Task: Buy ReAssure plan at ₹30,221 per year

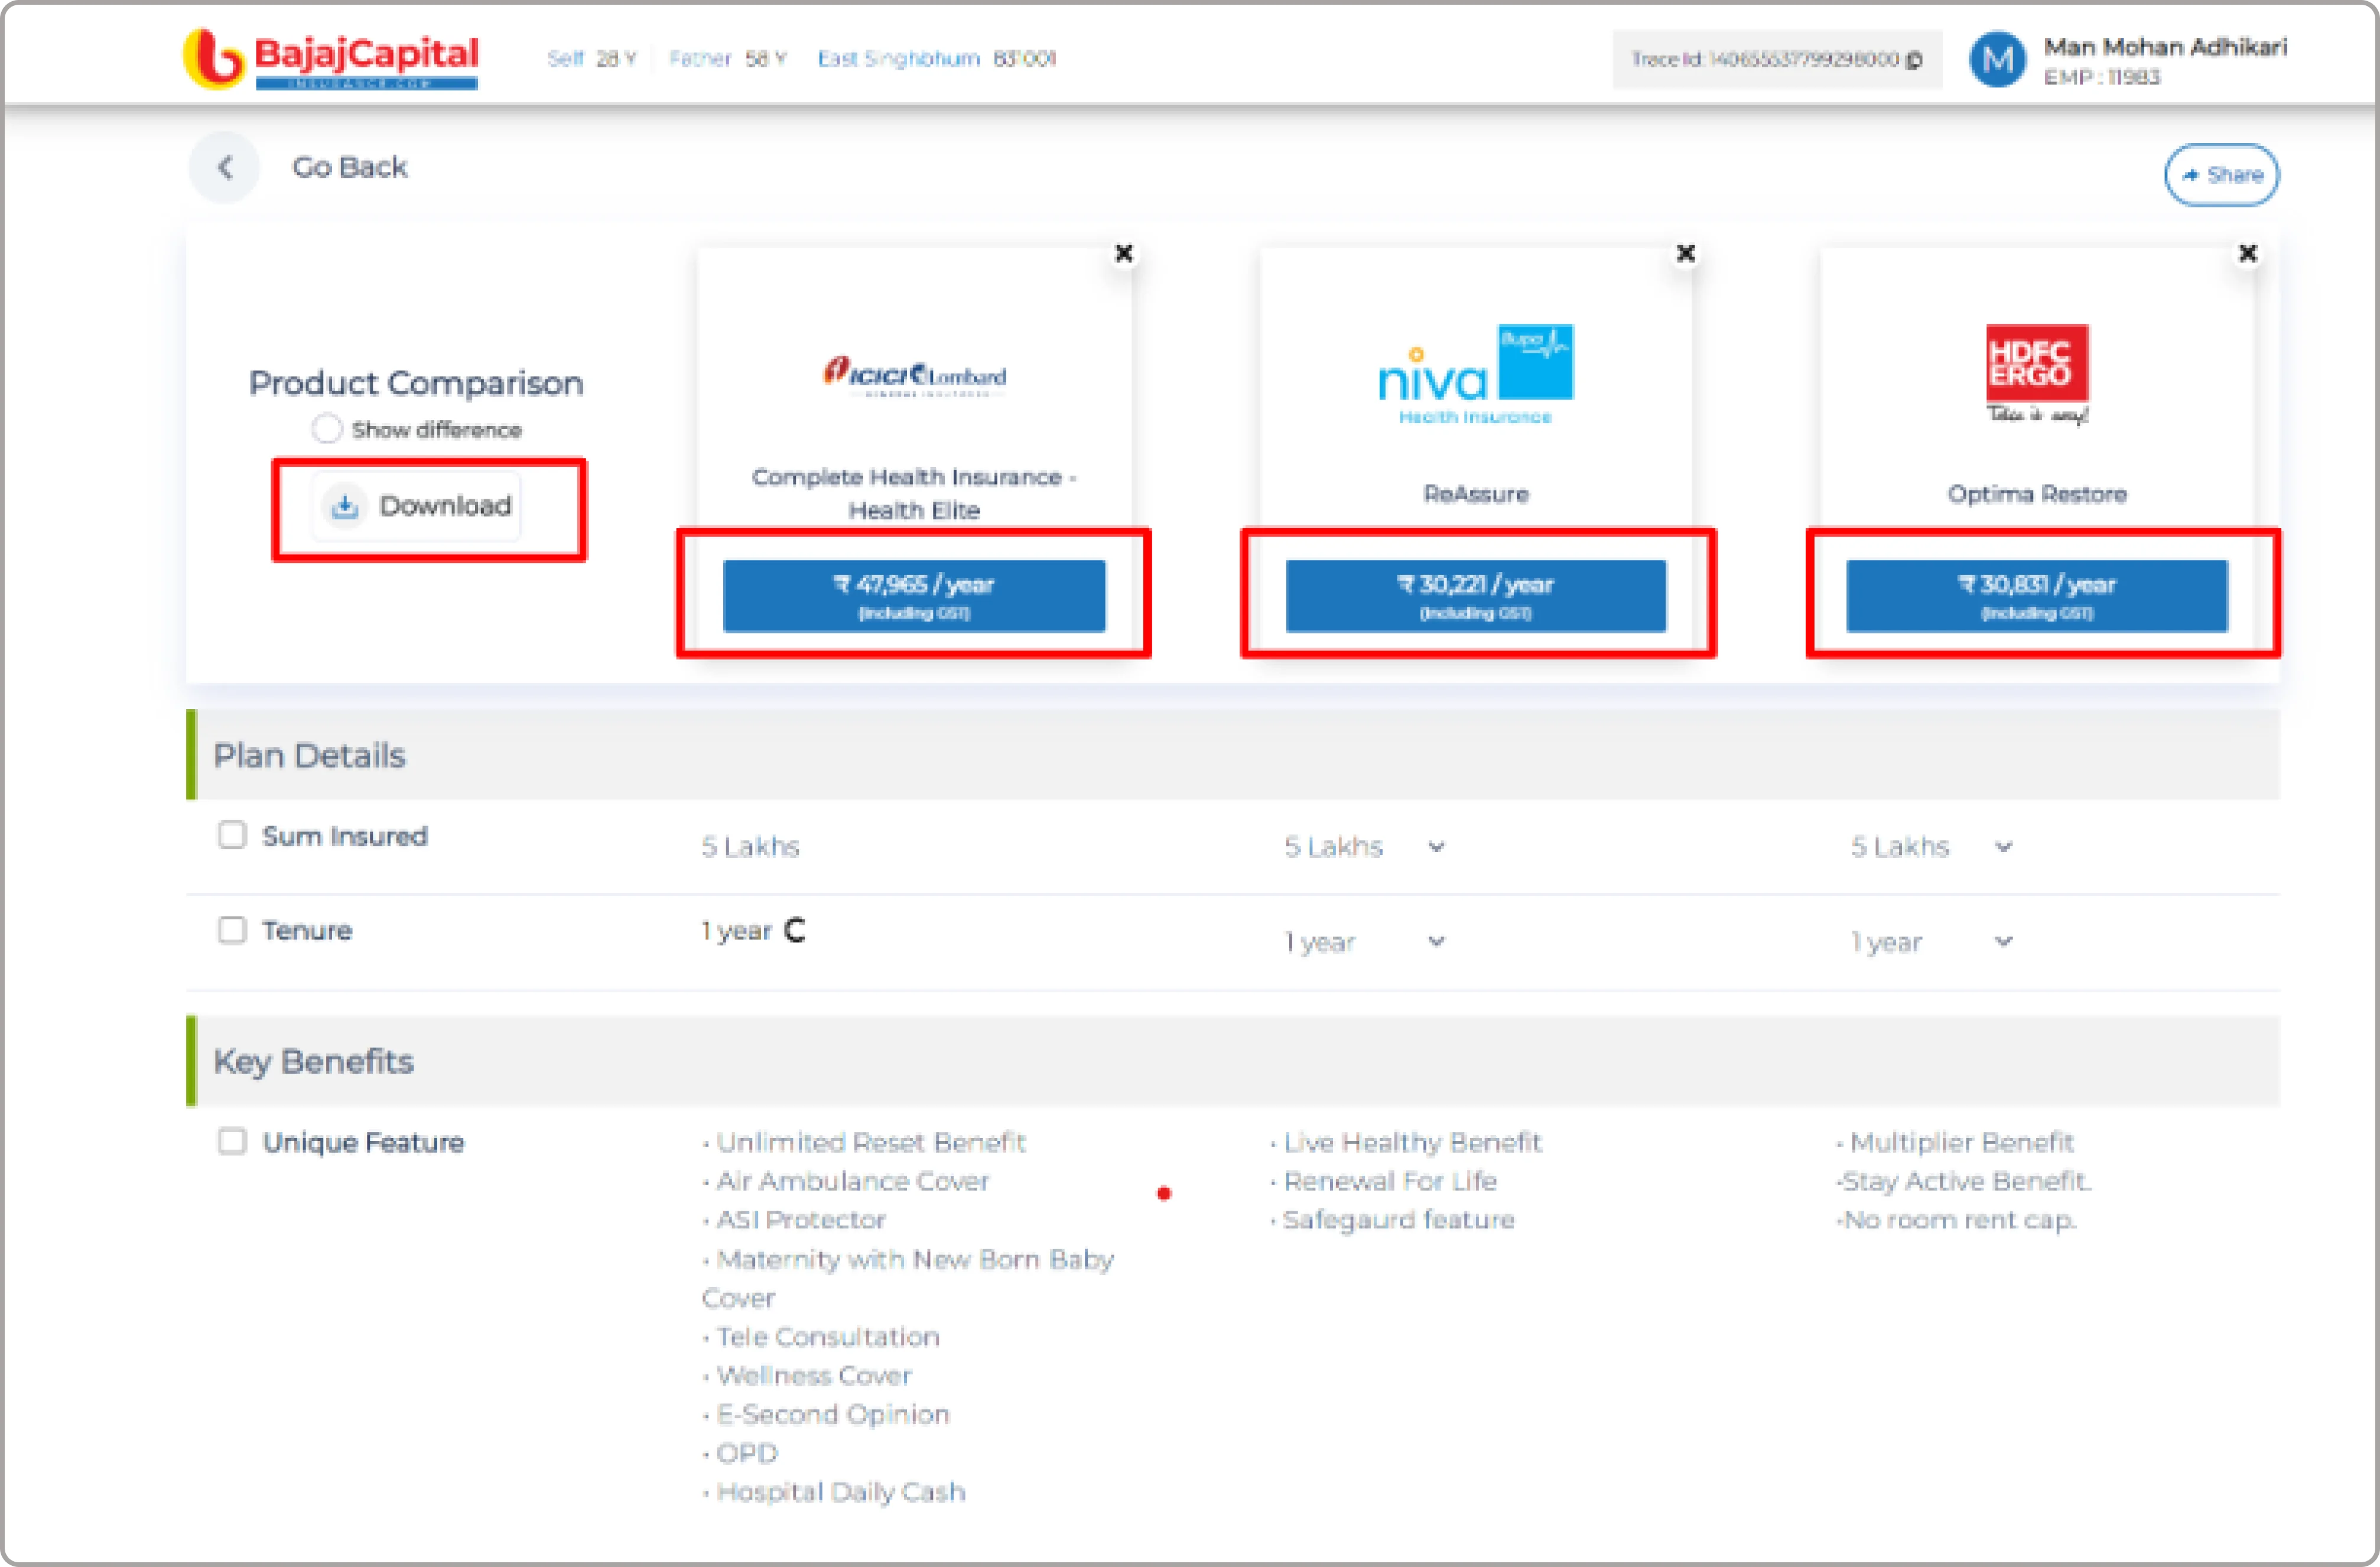Action: pyautogui.click(x=1476, y=596)
